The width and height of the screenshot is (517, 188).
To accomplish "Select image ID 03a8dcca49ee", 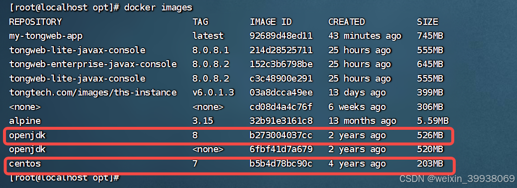I will click(x=281, y=93).
